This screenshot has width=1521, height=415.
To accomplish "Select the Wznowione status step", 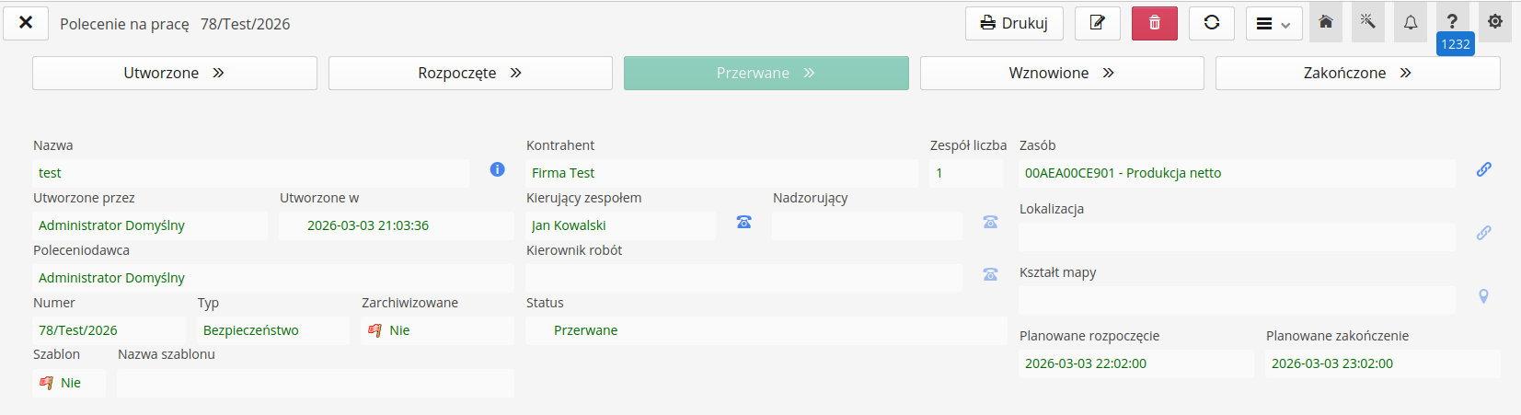I will [x=1061, y=74].
